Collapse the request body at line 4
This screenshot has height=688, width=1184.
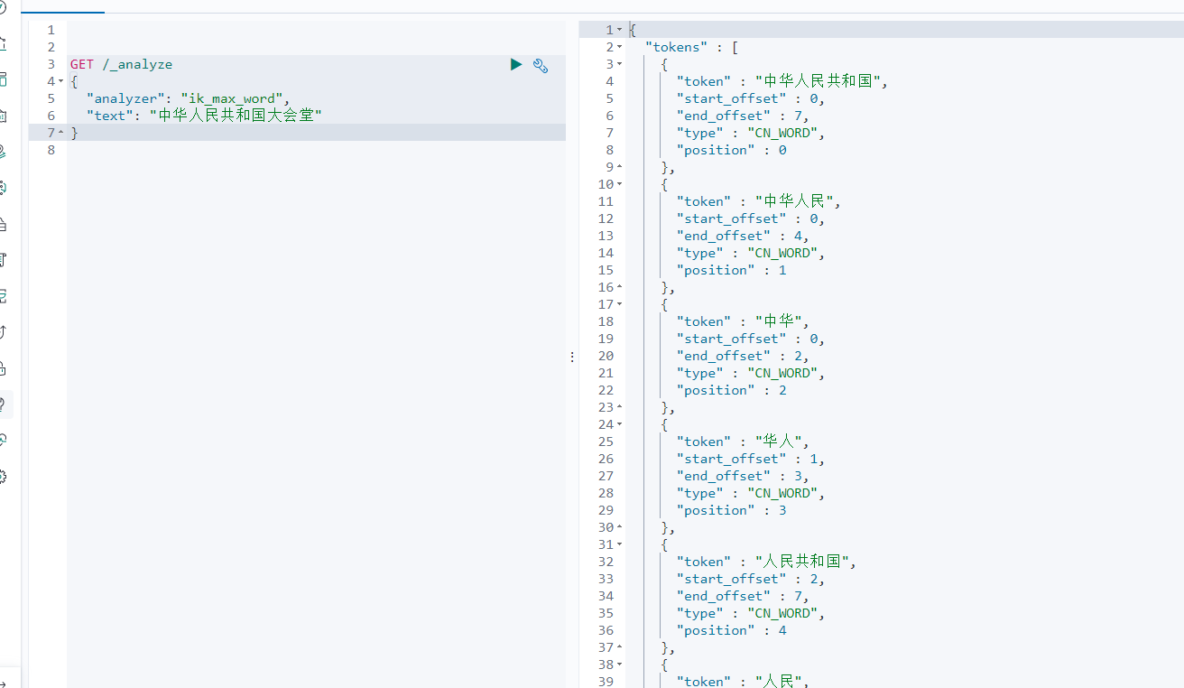coord(60,81)
